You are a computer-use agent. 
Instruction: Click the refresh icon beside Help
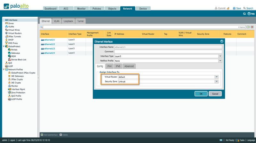tap(244, 14)
